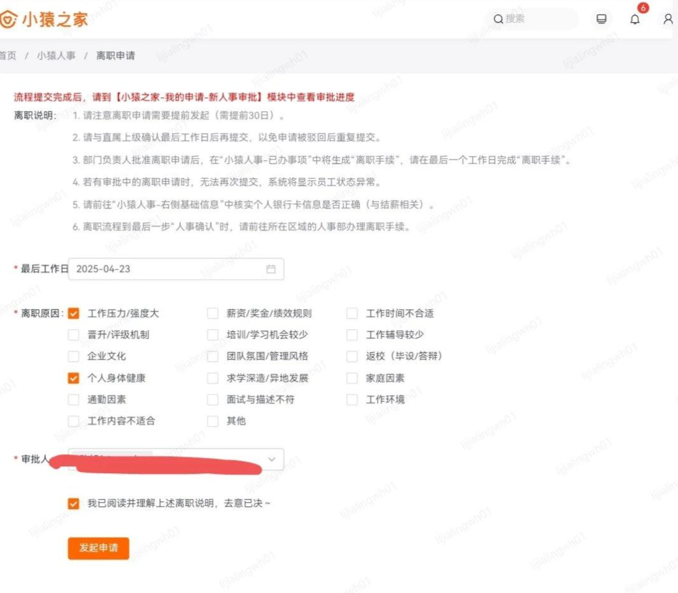Enable the 家庭因素 reason
The width and height of the screenshot is (678, 593).
pyautogui.click(x=352, y=377)
